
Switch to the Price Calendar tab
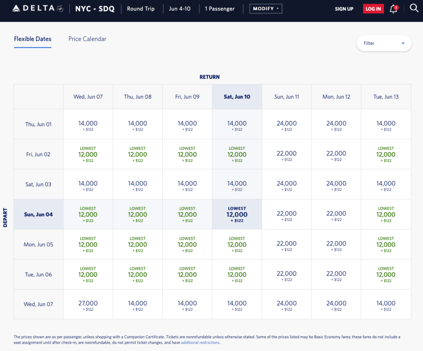coord(87,39)
